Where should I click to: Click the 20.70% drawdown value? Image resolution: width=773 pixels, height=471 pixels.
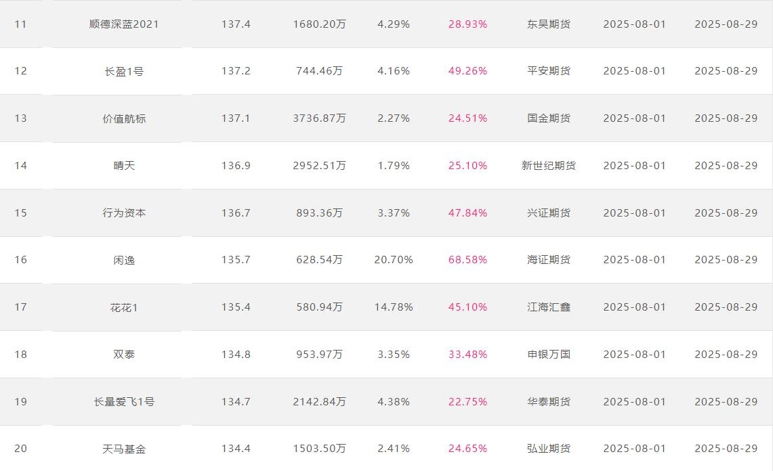[x=394, y=260]
